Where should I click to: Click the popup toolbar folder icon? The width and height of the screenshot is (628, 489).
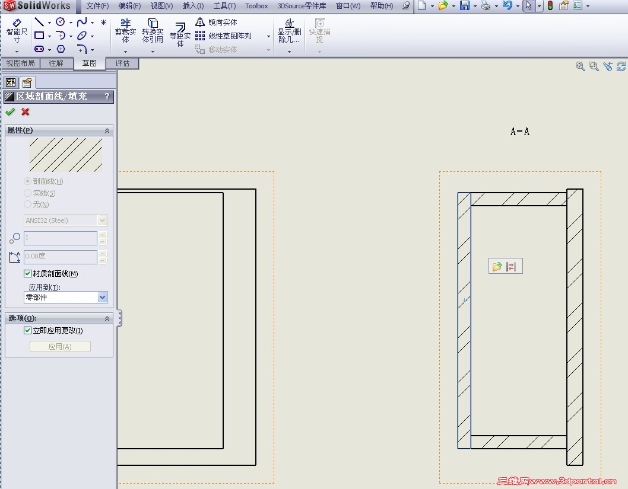[x=497, y=266]
